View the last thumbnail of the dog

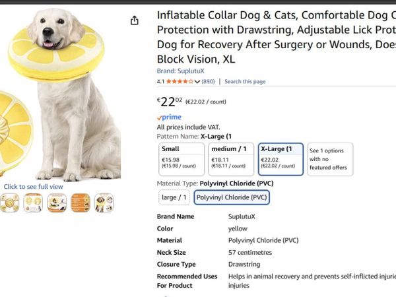pyautogui.click(x=104, y=203)
